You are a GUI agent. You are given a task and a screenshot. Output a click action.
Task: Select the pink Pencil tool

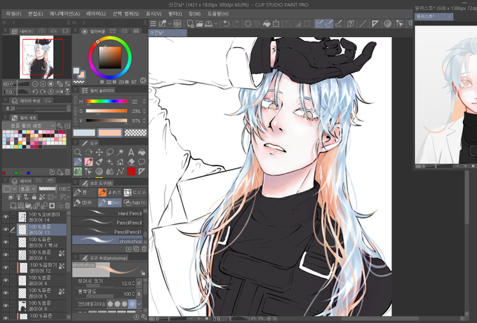(88, 162)
